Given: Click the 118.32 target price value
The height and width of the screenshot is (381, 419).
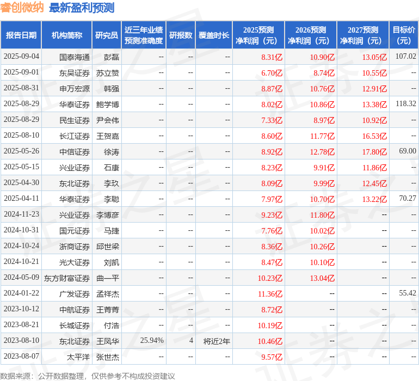Looking at the screenshot, I should [x=405, y=103].
